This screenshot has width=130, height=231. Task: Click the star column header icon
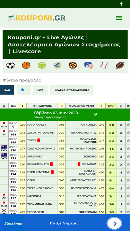128,106
